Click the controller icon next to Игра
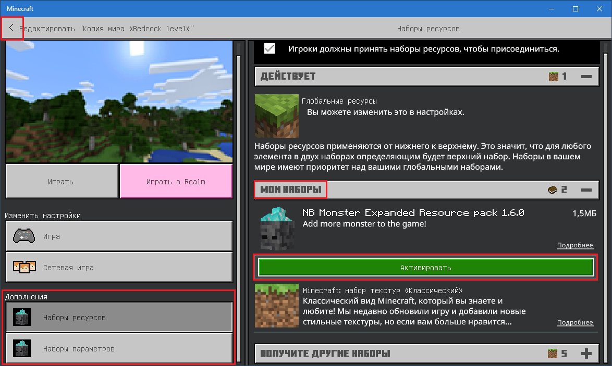Screen dimensions: 612x366 (23, 236)
